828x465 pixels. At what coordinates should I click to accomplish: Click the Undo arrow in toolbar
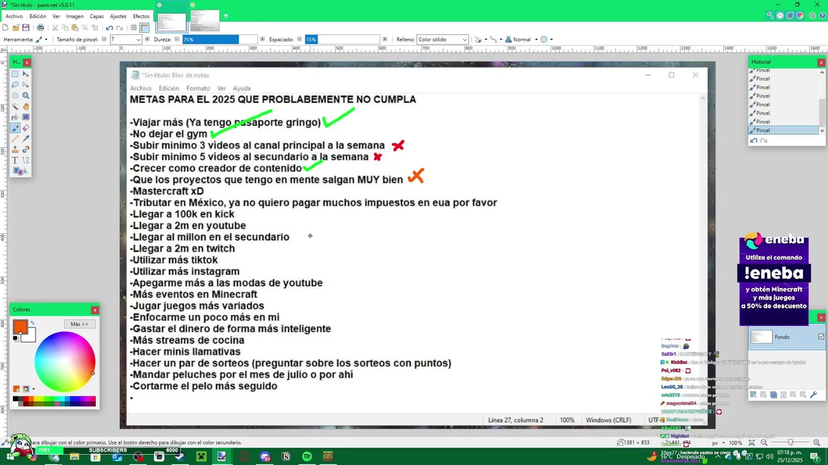tap(109, 28)
